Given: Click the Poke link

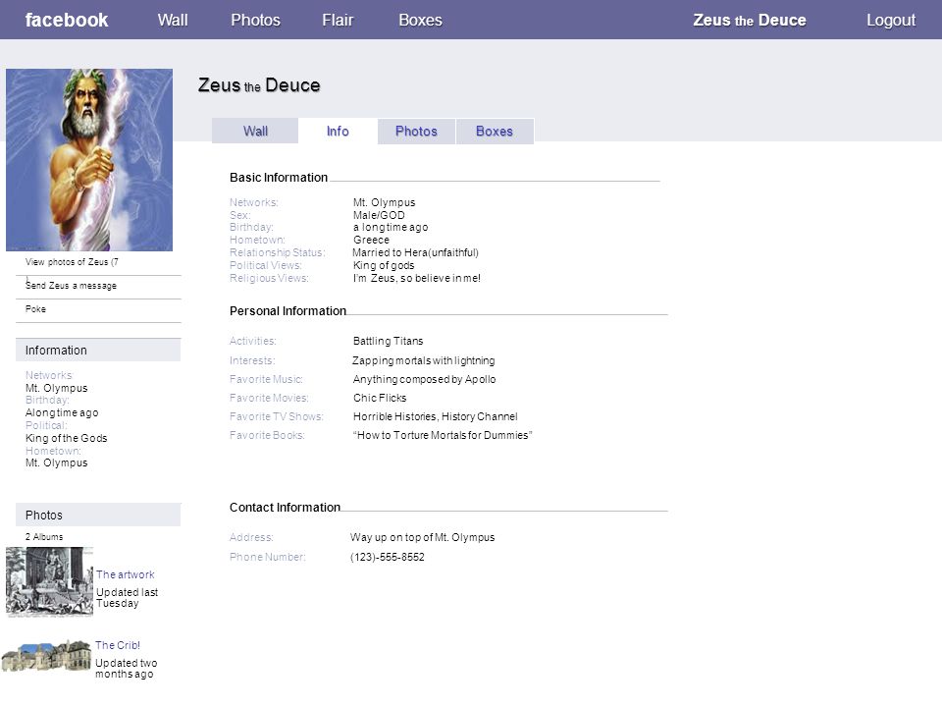Looking at the screenshot, I should [x=35, y=309].
